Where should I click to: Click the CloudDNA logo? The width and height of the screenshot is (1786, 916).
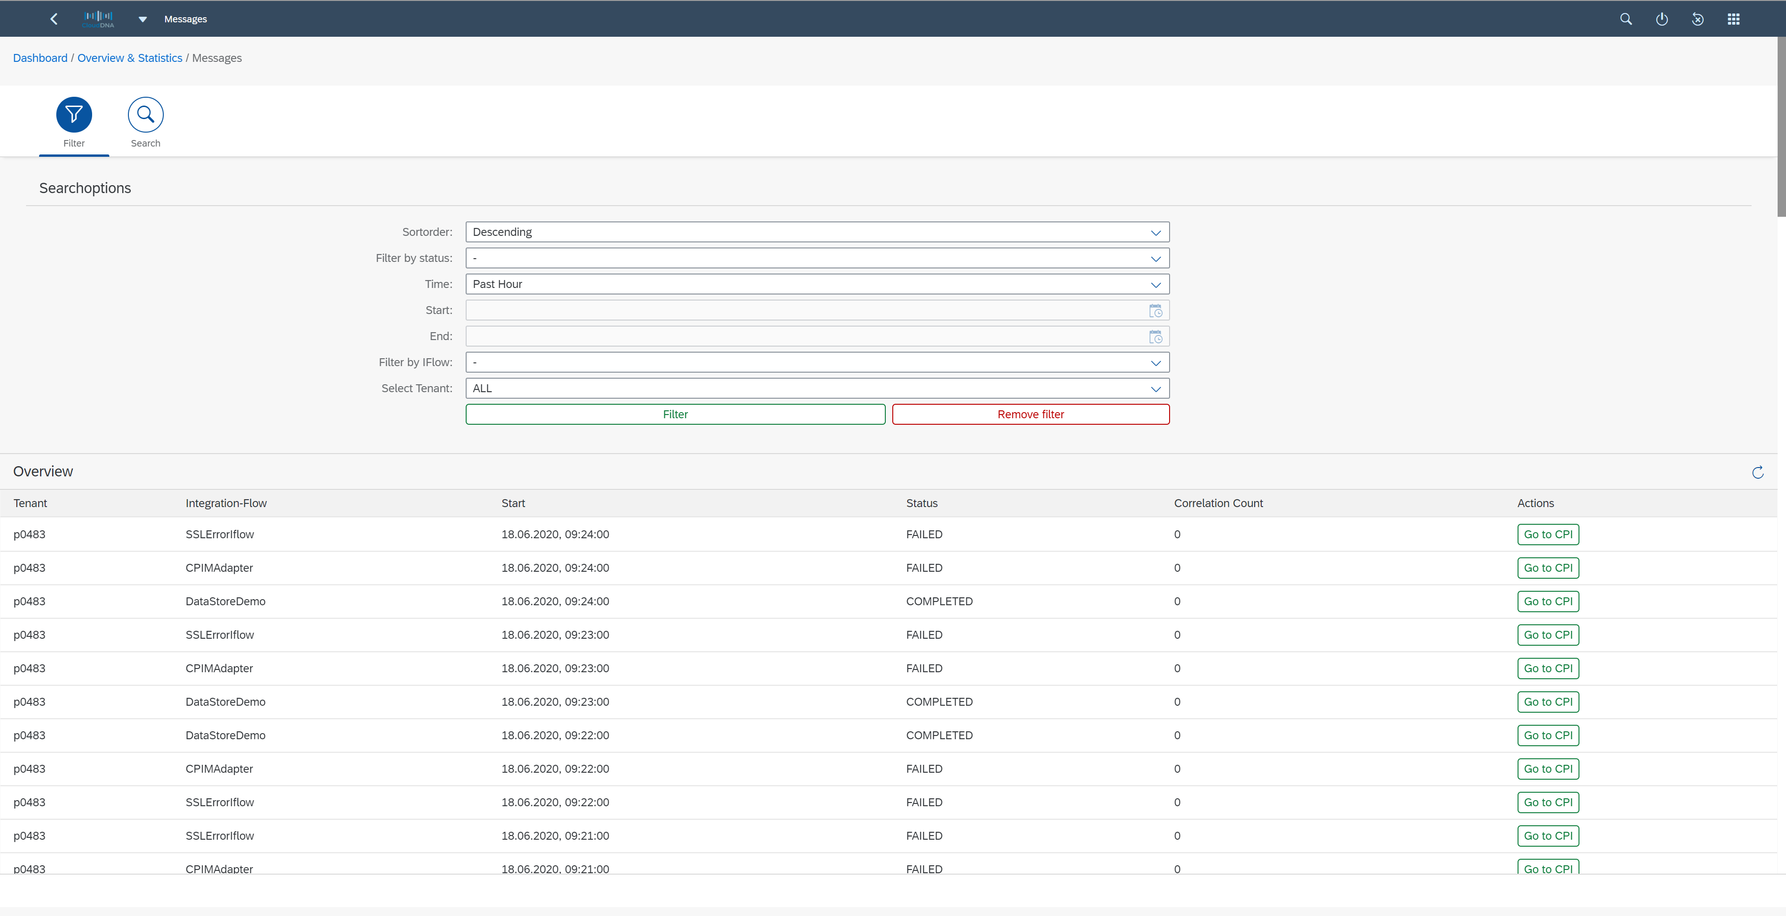click(x=98, y=19)
